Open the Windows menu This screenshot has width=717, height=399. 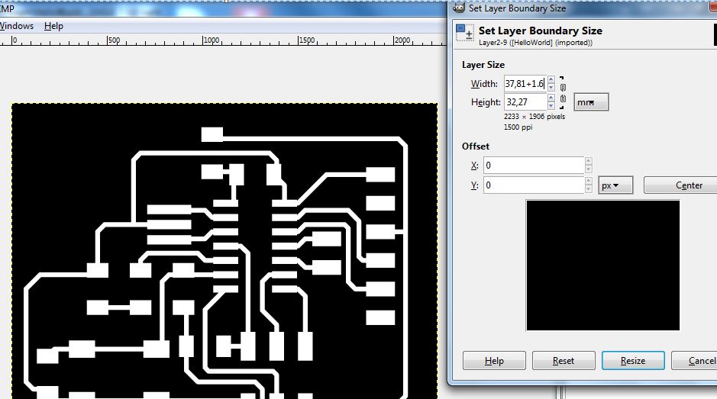(17, 26)
